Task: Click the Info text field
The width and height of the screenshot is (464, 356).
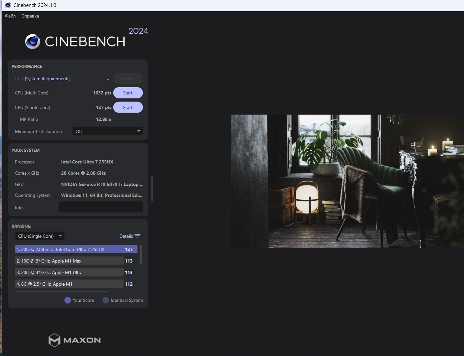Action: [101, 207]
